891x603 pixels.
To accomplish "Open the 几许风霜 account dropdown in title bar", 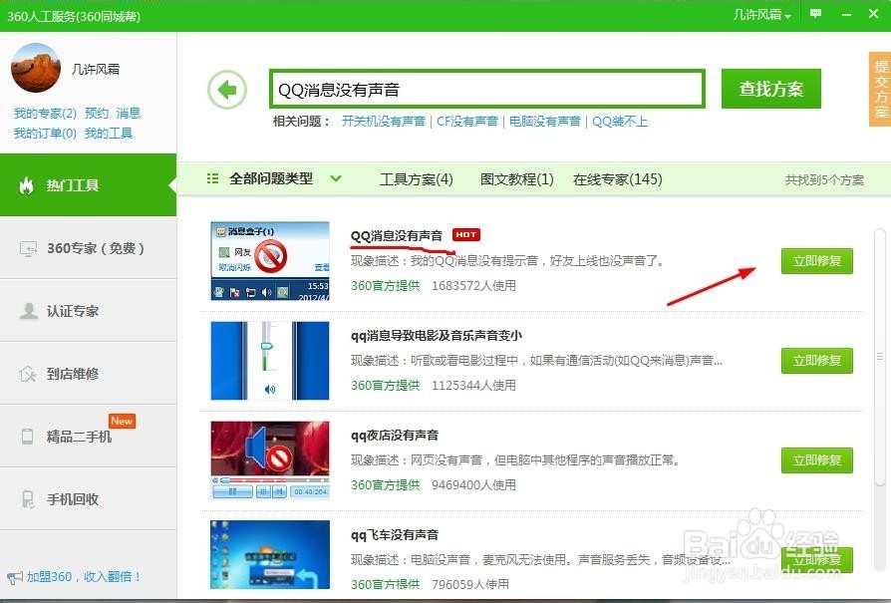I will click(x=761, y=15).
